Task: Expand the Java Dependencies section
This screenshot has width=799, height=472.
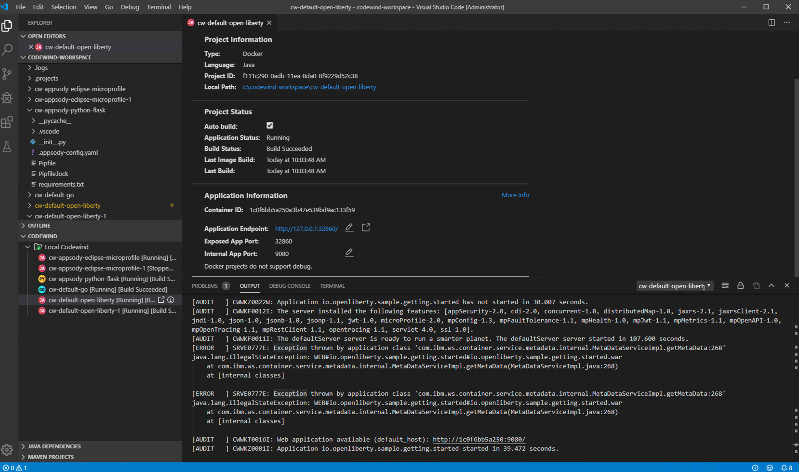Action: [x=100, y=446]
